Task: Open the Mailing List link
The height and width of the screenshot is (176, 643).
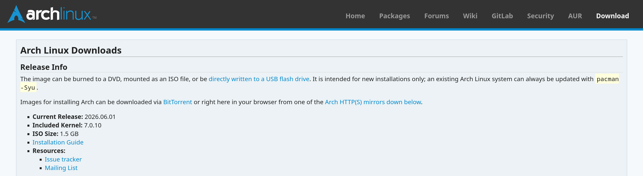Action: pyautogui.click(x=61, y=168)
